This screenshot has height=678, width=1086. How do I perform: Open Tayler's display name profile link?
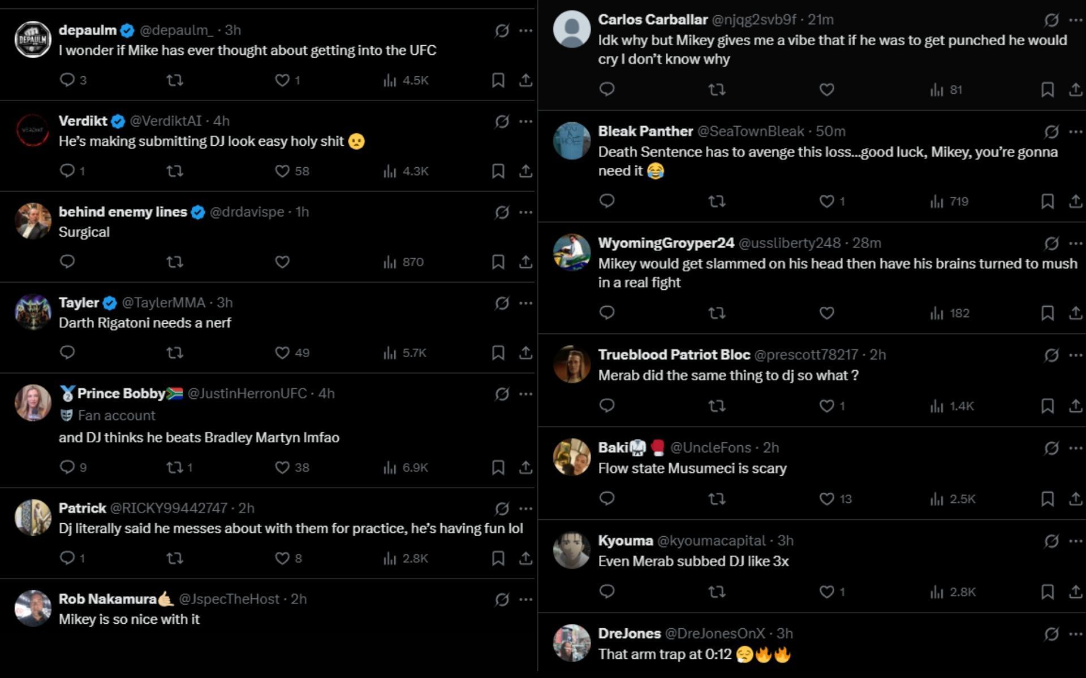tap(79, 303)
